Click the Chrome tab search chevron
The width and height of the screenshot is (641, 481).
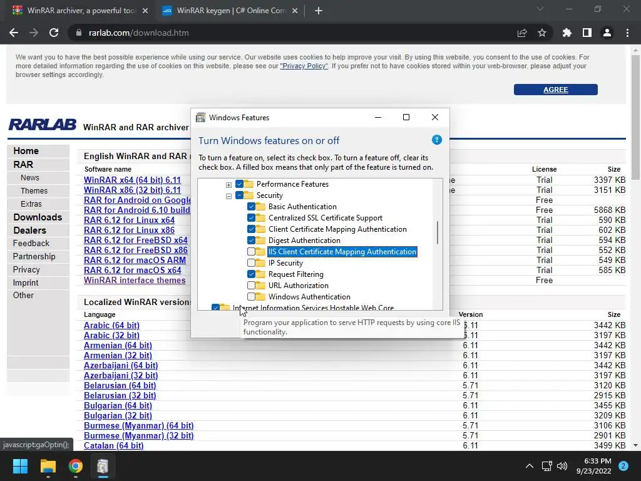[x=540, y=9]
